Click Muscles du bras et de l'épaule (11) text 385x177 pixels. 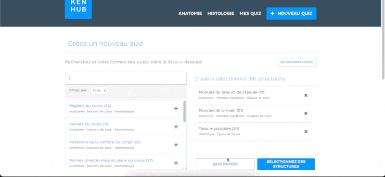pos(231,92)
